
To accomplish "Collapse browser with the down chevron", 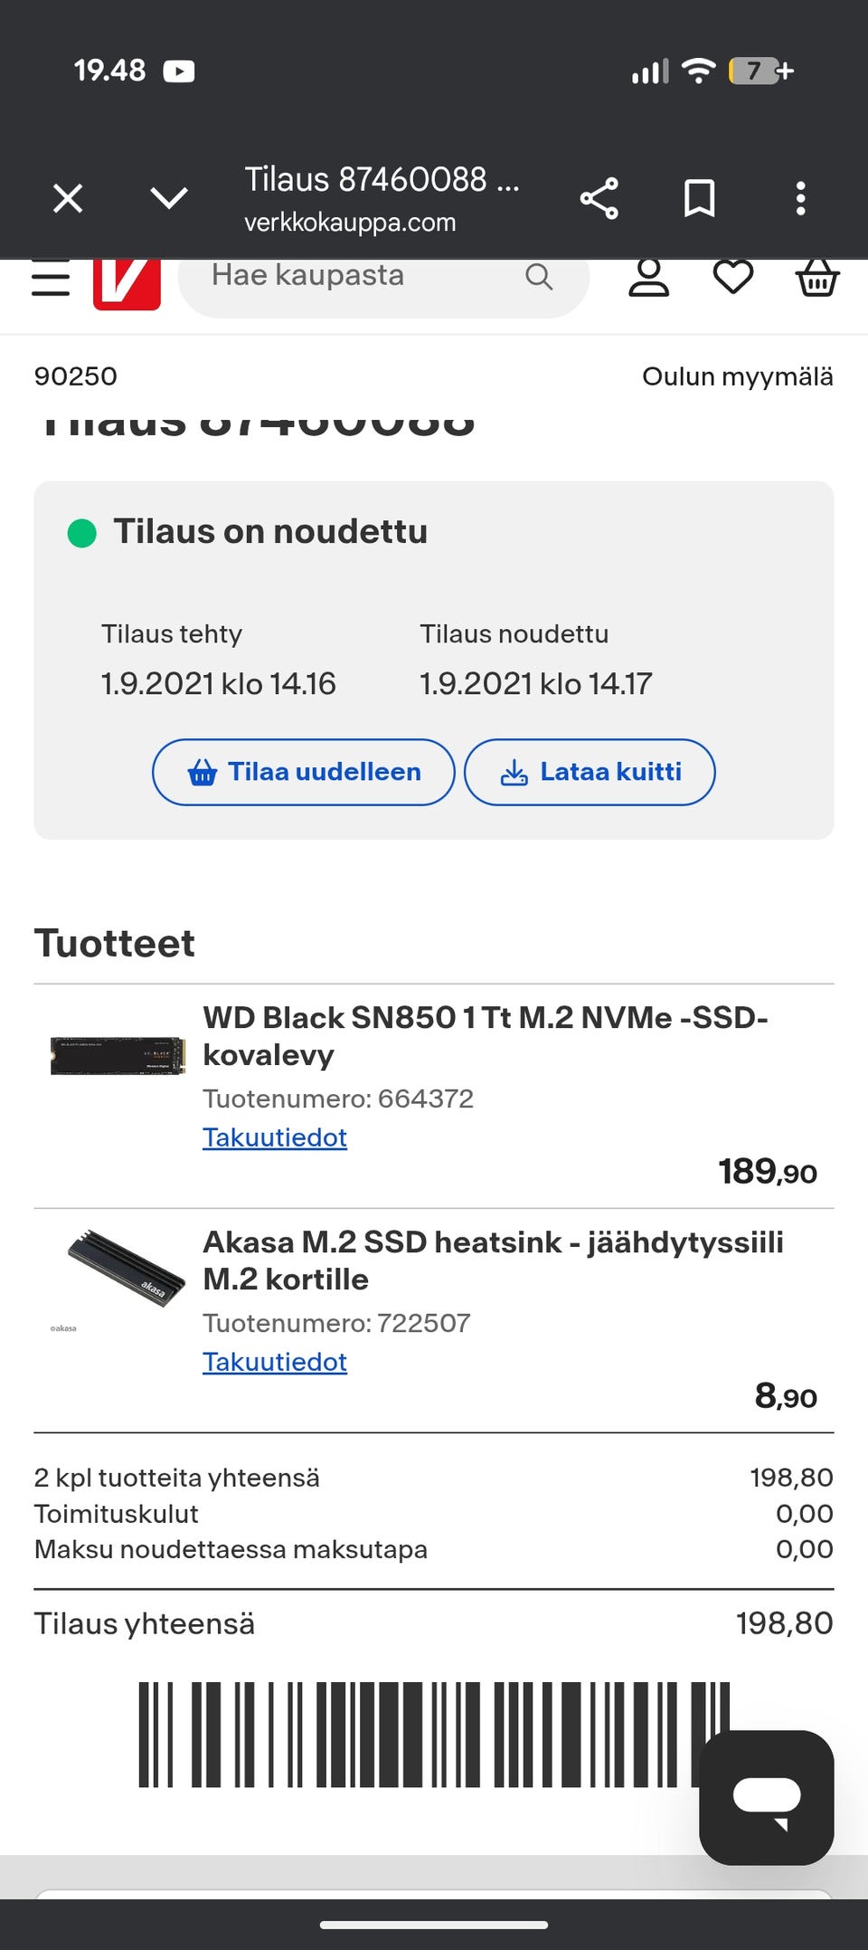I will 169,198.
